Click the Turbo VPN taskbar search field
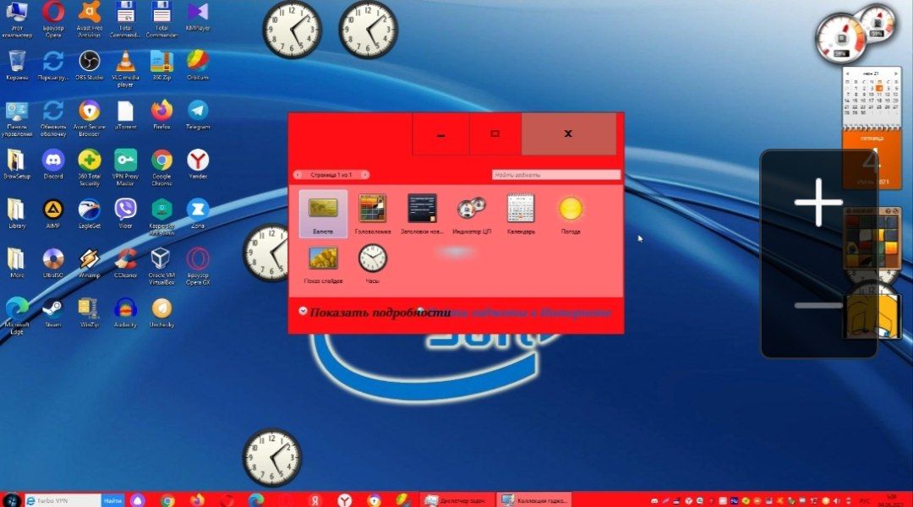Screen dimensions: 913x507 (x=63, y=500)
